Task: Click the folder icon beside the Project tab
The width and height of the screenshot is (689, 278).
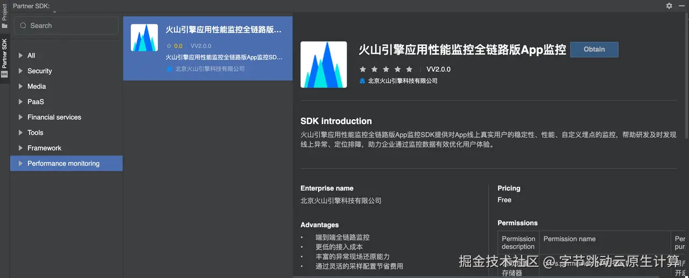Action: click(4, 26)
